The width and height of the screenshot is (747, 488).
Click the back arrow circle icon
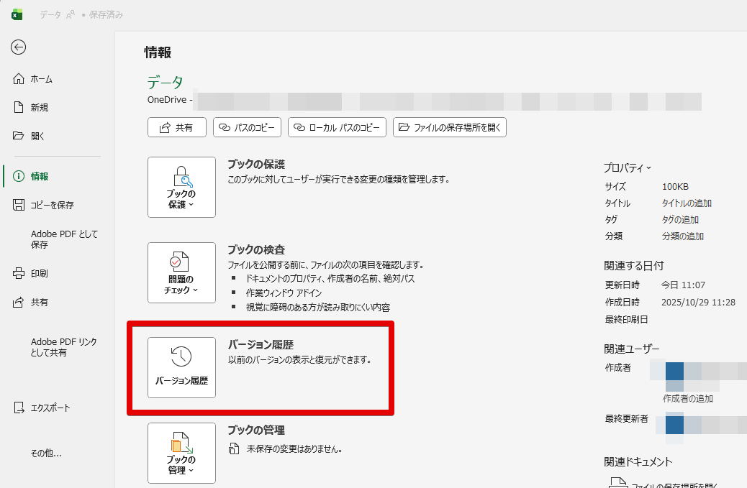(x=19, y=47)
